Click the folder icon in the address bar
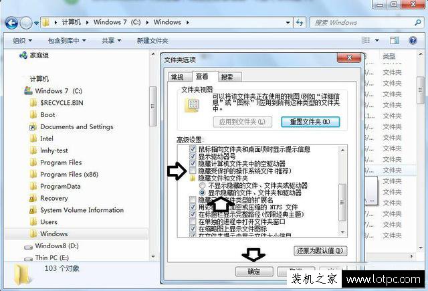Screen dimensions: 428x291 (x=46, y=22)
